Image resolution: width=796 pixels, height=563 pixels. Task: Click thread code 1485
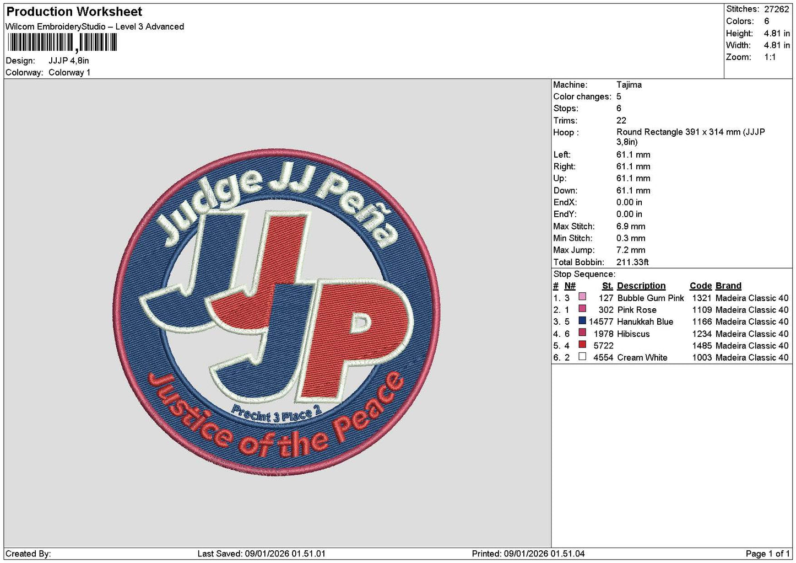[x=702, y=346]
